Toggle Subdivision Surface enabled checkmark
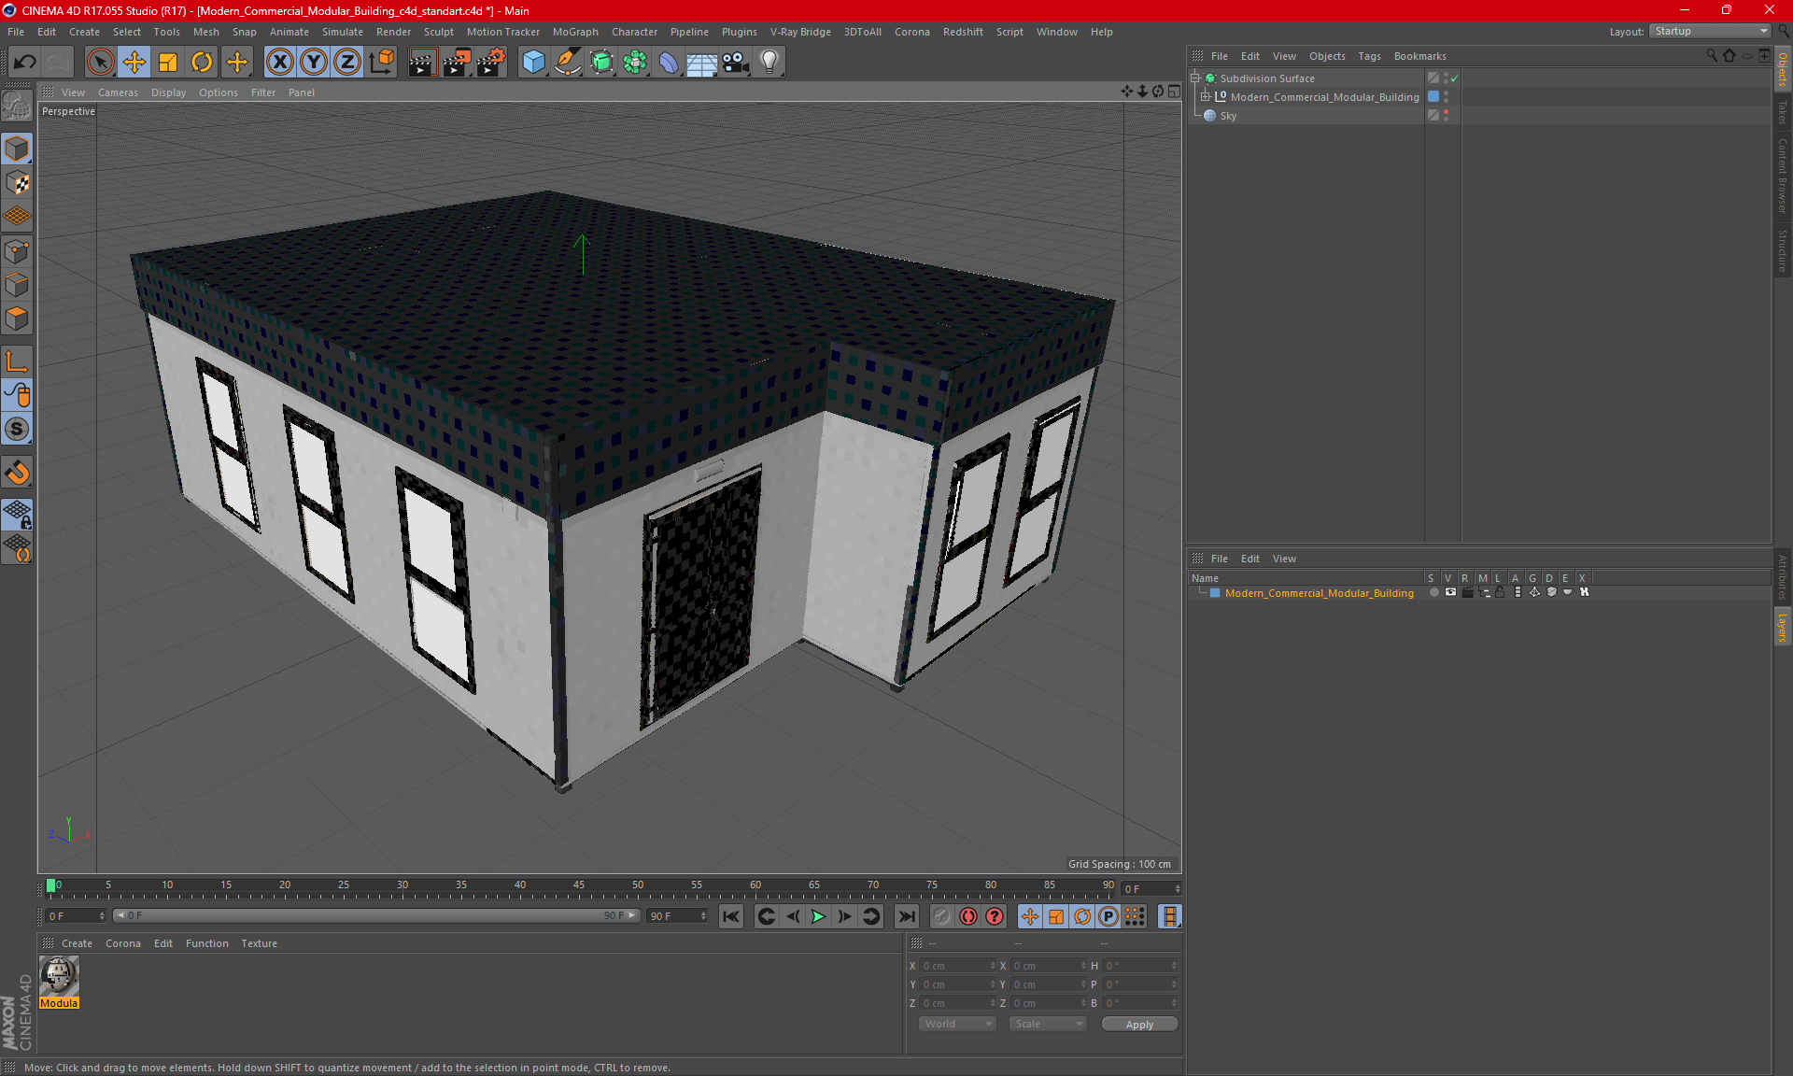This screenshot has width=1793, height=1076. [x=1454, y=78]
